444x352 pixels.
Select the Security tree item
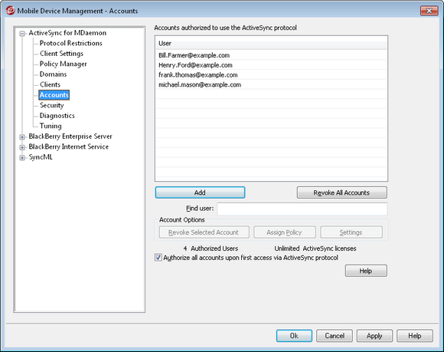click(x=51, y=105)
